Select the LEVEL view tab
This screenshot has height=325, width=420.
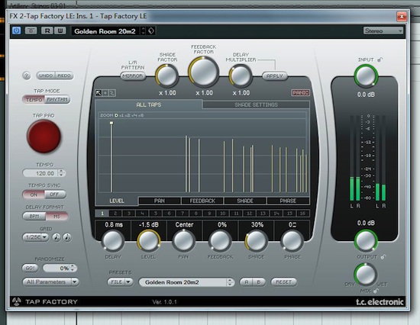[x=117, y=201]
